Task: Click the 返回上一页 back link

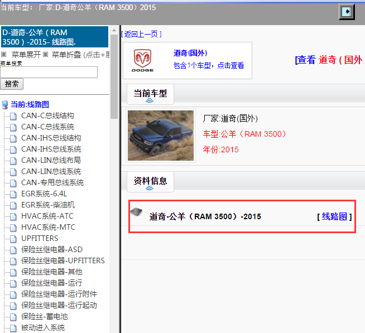Action: point(142,34)
